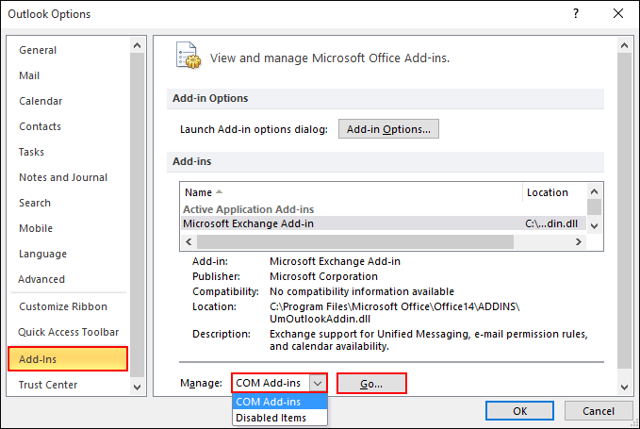Select the Advanced category
This screenshot has width=640, height=429.
coord(41,279)
